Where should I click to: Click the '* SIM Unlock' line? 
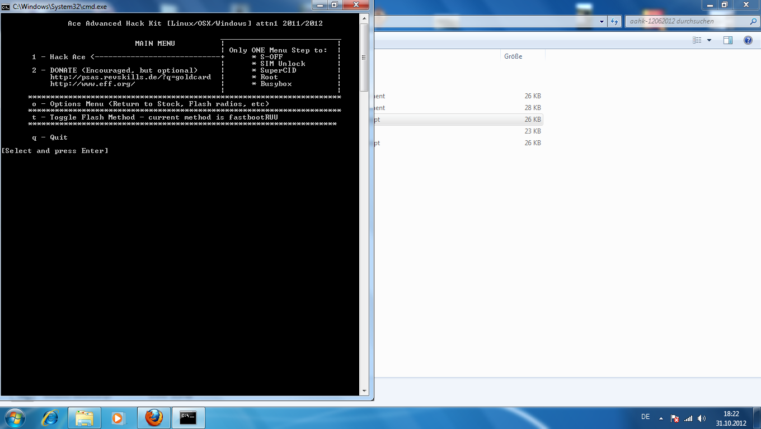278,64
